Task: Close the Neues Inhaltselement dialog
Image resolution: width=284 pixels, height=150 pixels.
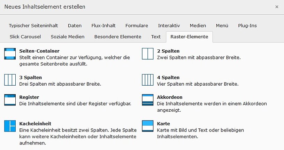Action: point(277,7)
